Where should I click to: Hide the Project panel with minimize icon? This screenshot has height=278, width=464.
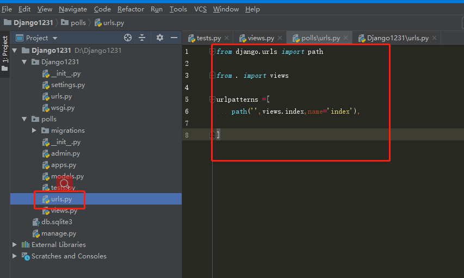(174, 38)
